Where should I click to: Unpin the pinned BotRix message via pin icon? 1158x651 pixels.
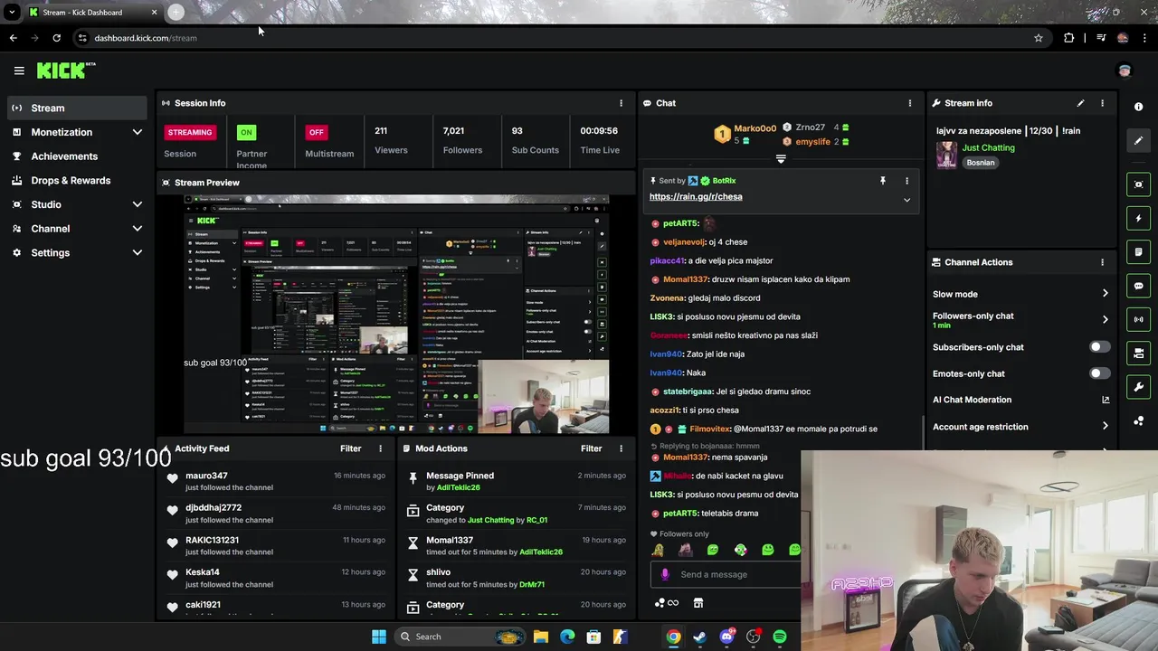click(883, 181)
